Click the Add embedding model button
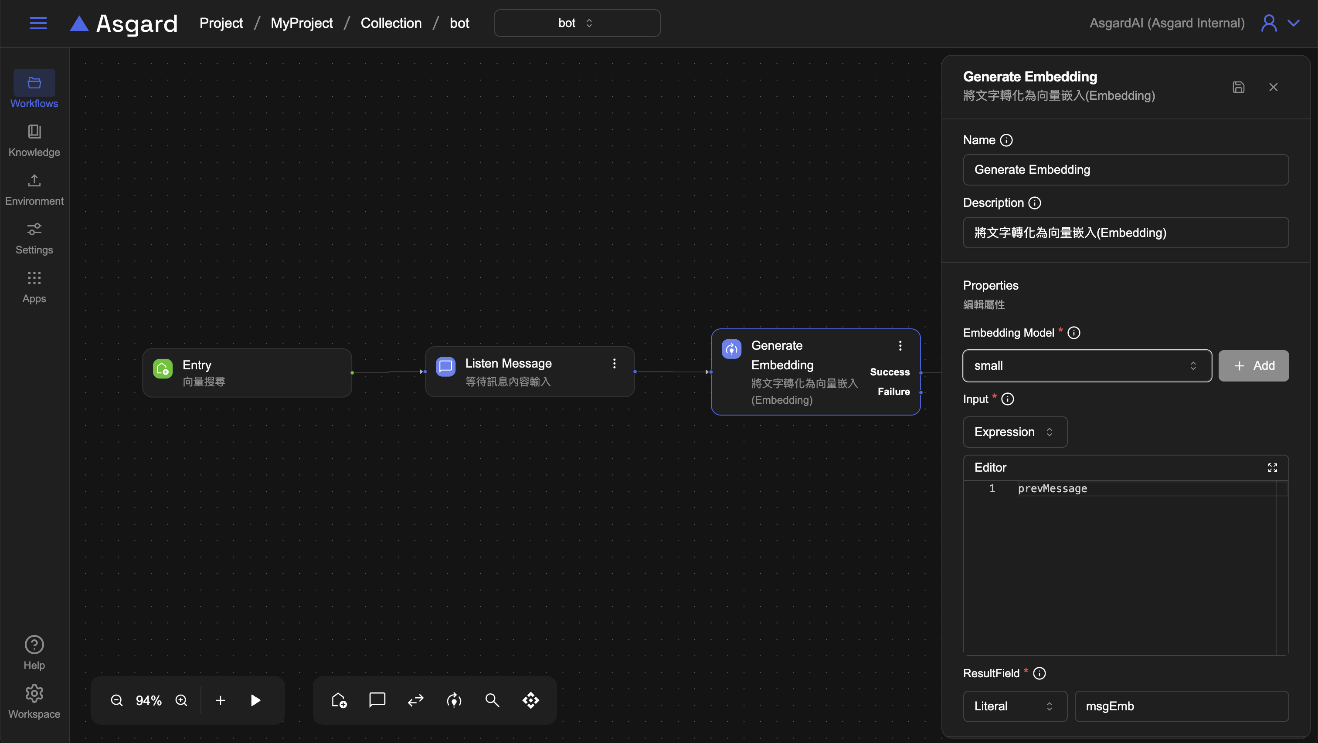This screenshot has width=1318, height=743. 1253,365
